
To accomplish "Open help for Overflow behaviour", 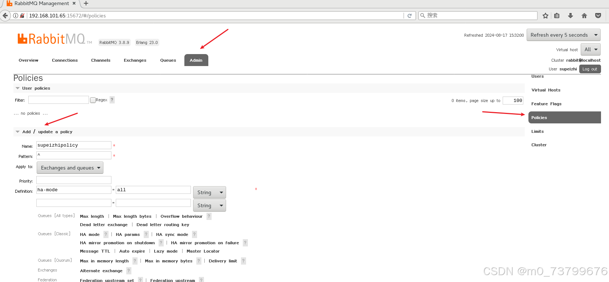I will pyautogui.click(x=209, y=216).
